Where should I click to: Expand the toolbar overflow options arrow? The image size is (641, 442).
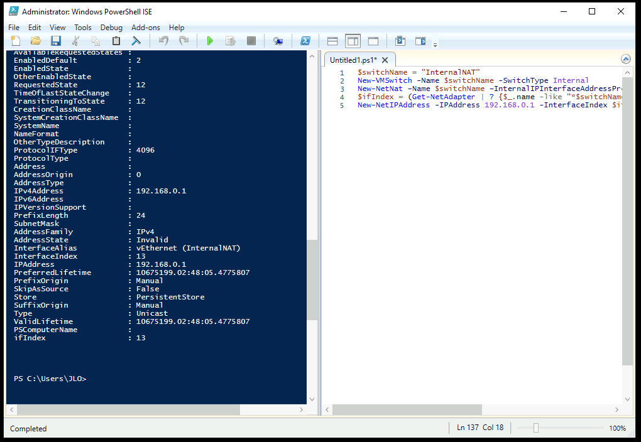tap(435, 43)
